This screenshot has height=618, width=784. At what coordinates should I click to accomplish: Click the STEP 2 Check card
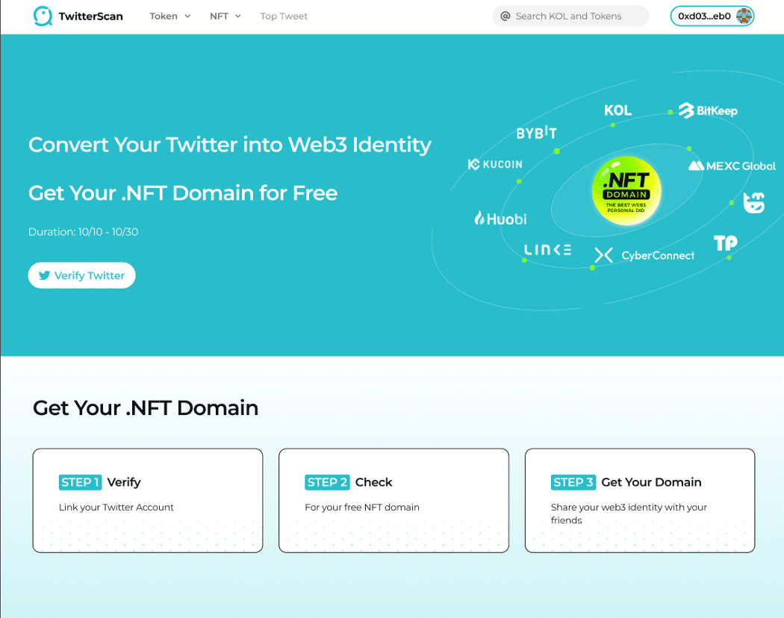[x=393, y=500]
